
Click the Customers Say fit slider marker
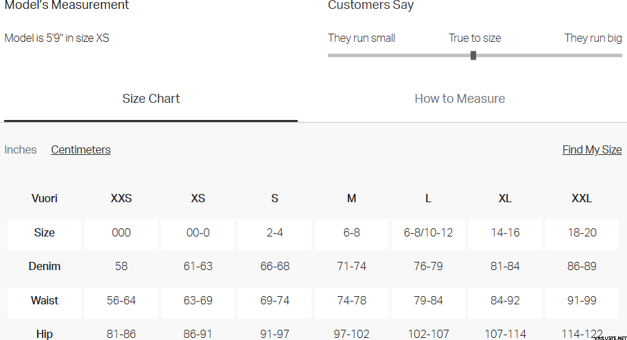pyautogui.click(x=473, y=56)
